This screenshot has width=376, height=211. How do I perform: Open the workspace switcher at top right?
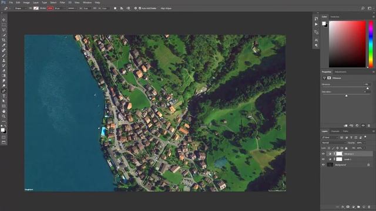[370, 8]
